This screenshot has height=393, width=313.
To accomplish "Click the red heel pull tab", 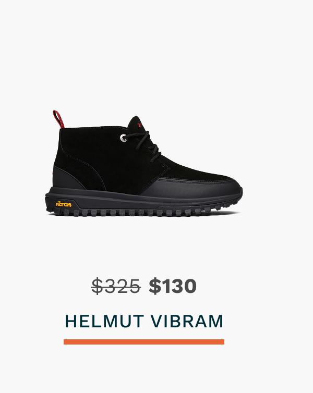I will (58, 119).
